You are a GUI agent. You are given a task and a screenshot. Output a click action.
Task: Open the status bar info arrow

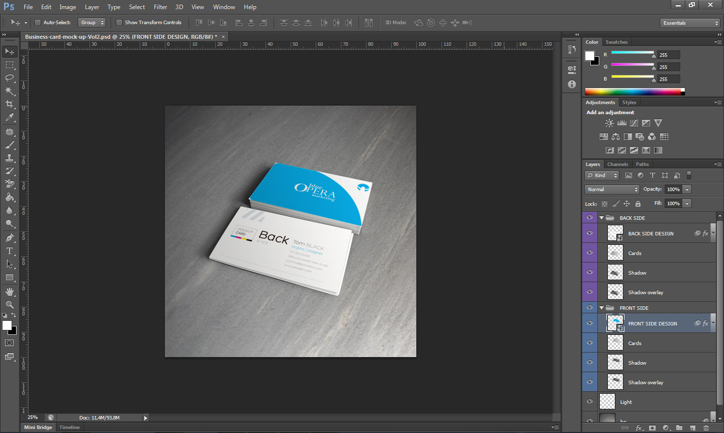pyautogui.click(x=146, y=417)
